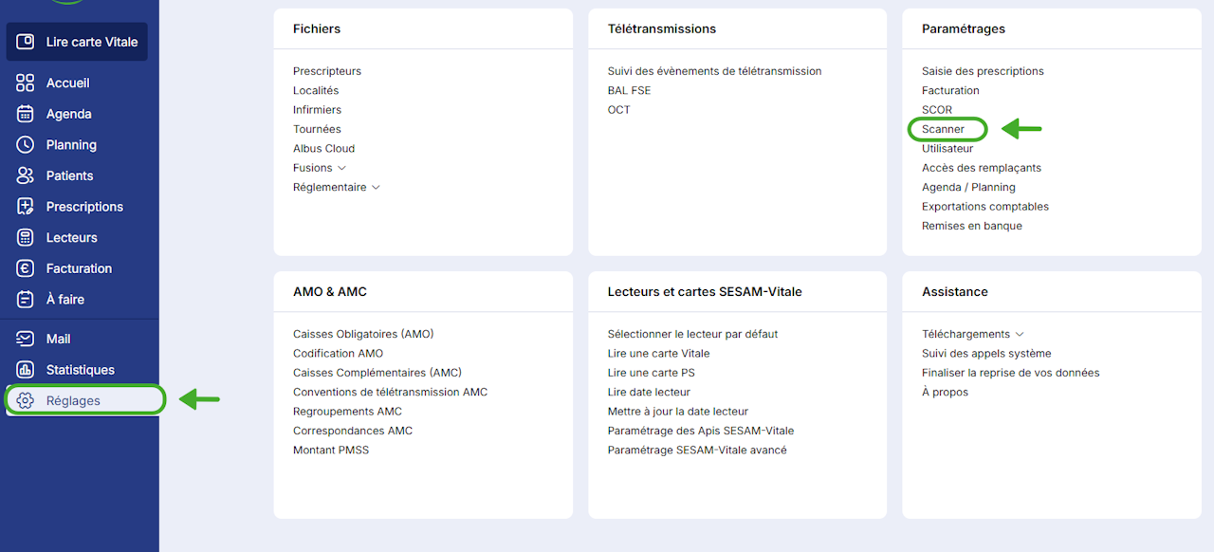Click the Prescriptions document icon

point(26,207)
